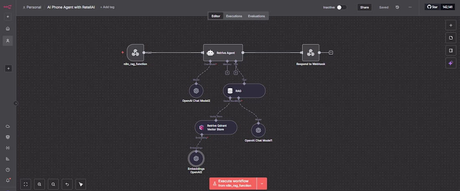Screen dimensions: 460x191
Task: Open the templates box icon in sidebar
Action: [8, 137]
